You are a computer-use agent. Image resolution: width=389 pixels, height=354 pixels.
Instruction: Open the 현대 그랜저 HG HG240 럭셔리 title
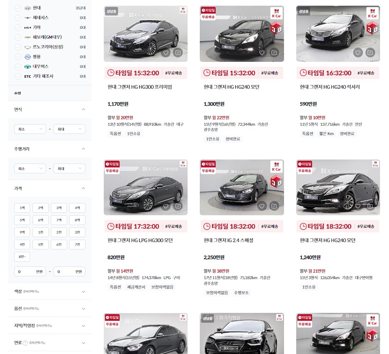pyautogui.click(x=330, y=87)
